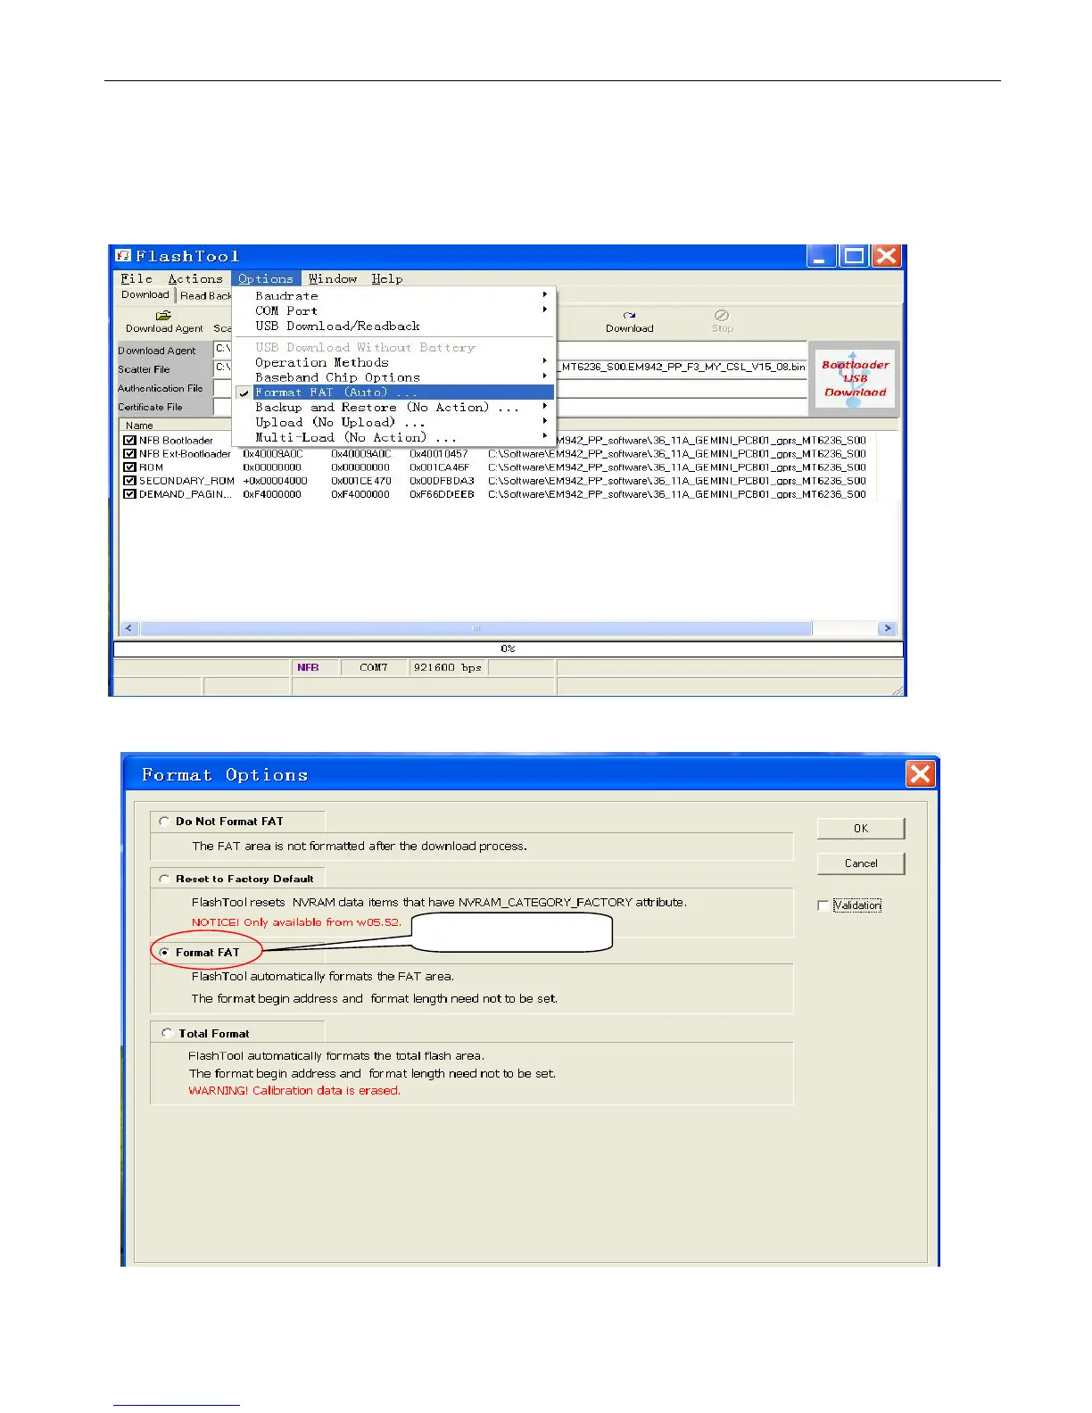
Task: Toggle the ROM checkbox
Action: [129, 467]
